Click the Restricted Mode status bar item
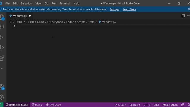The width and height of the screenshot is (190, 107). point(17,105)
